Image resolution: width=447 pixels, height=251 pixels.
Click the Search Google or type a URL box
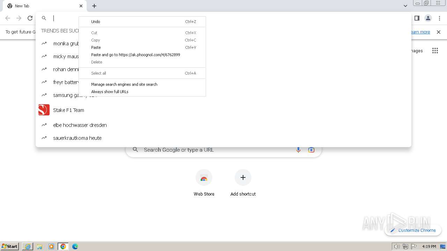pyautogui.click(x=223, y=150)
